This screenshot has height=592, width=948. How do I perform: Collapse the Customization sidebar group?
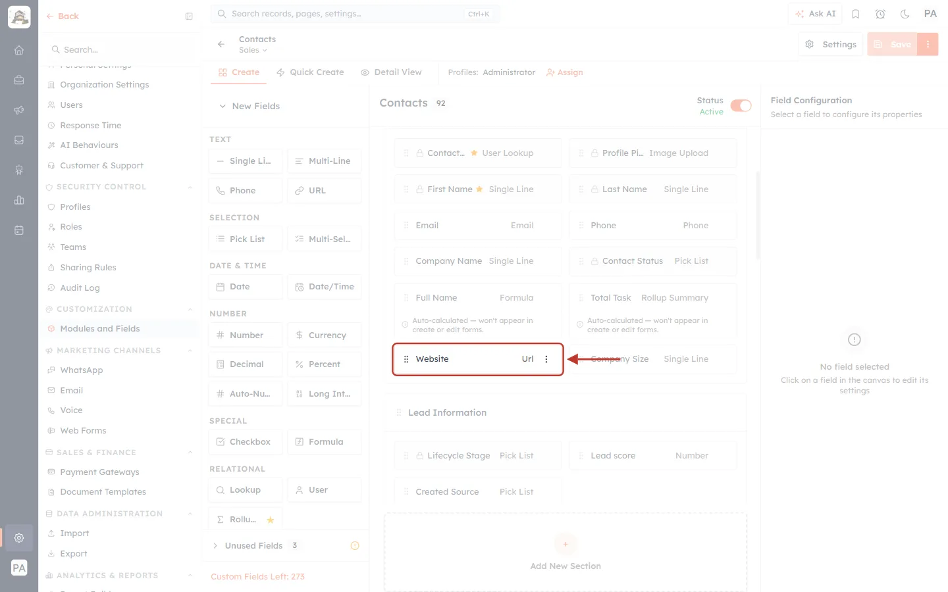pos(190,309)
